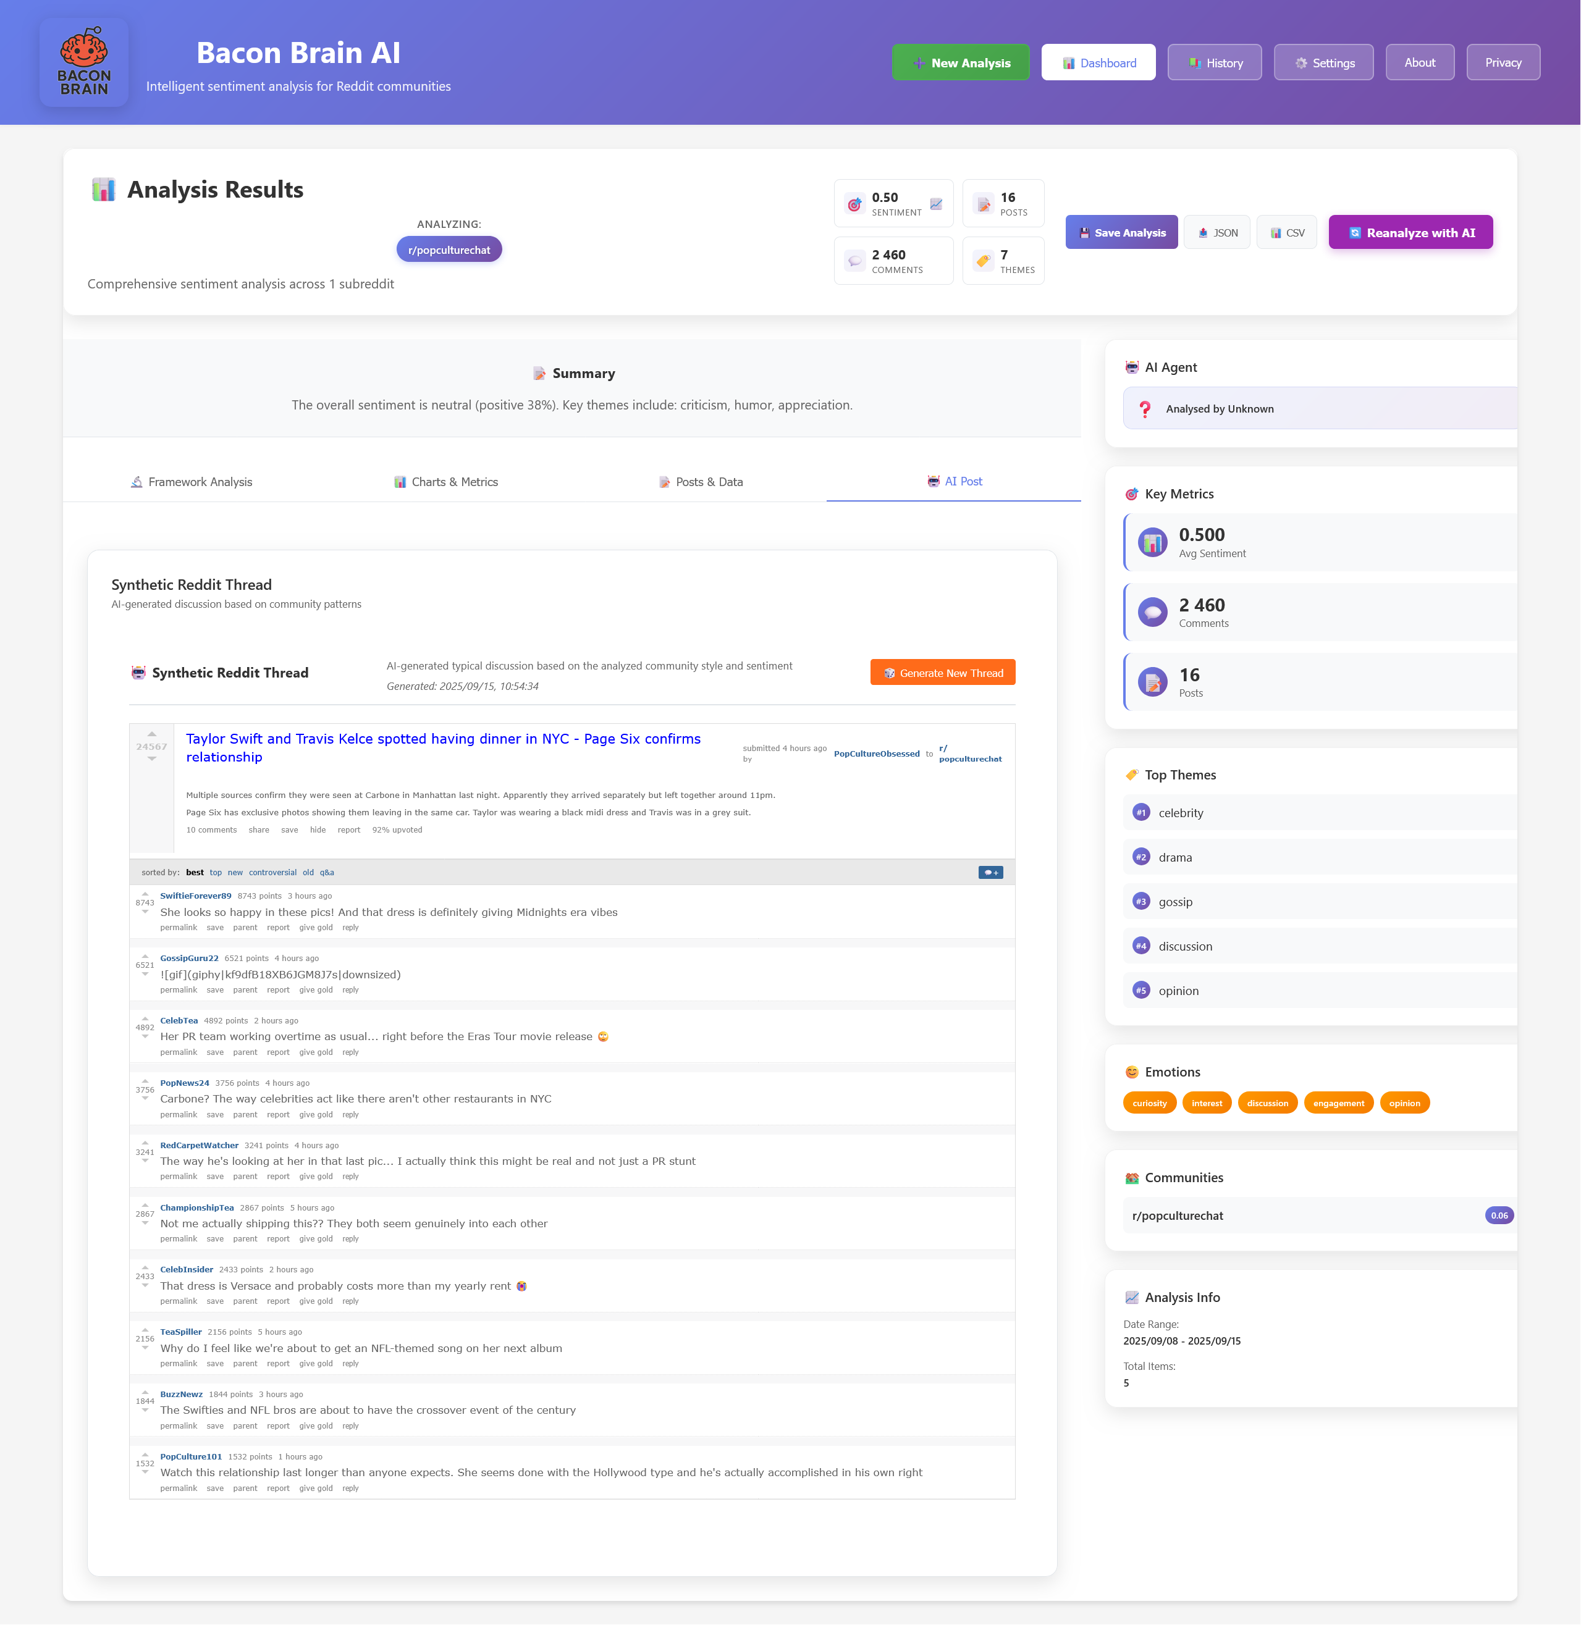The height and width of the screenshot is (1625, 1581).
Task: Downvote GossipGuru22's comment
Action: [x=145, y=975]
